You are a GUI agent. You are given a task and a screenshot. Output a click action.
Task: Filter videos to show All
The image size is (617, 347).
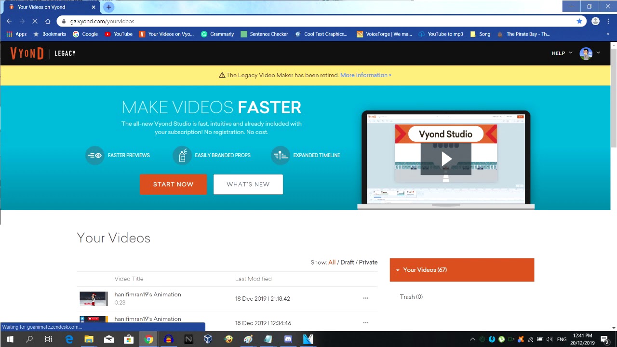coord(332,262)
